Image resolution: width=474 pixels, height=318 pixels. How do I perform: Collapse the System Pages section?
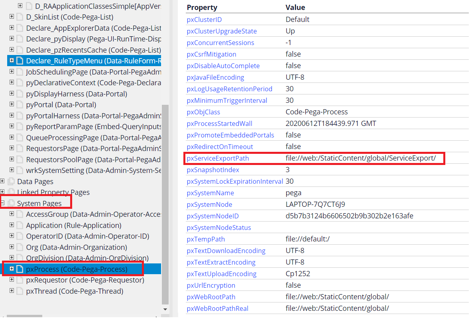click(x=2, y=203)
